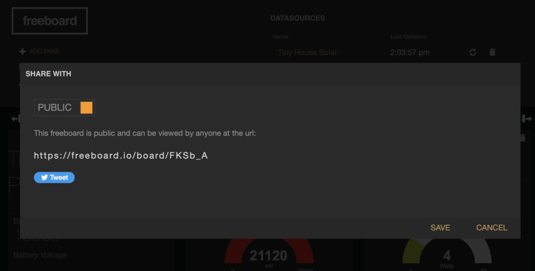Click the DATASOURCES heading

298,18
